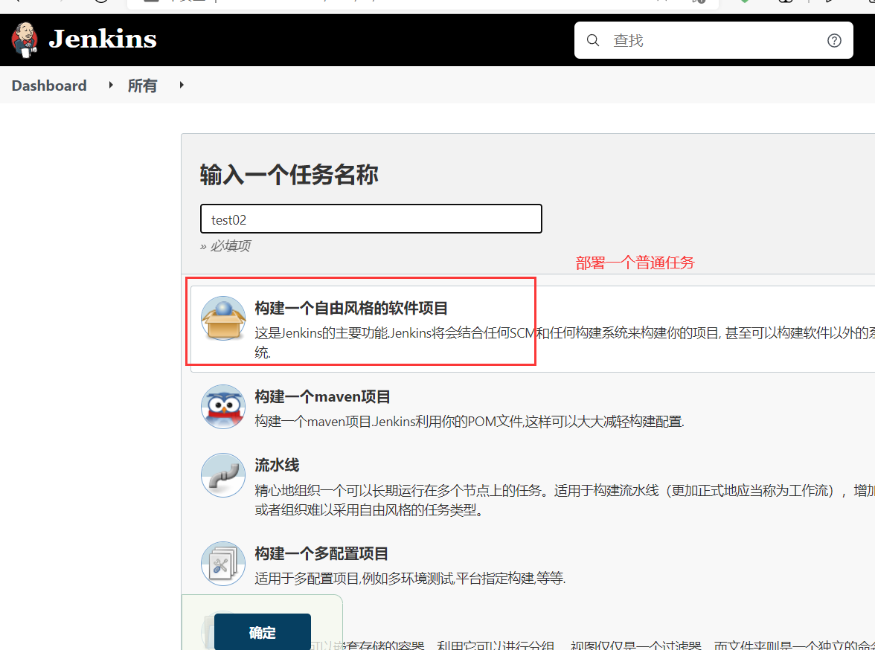Select the freestyle project box icon
875x650 pixels.
click(223, 318)
